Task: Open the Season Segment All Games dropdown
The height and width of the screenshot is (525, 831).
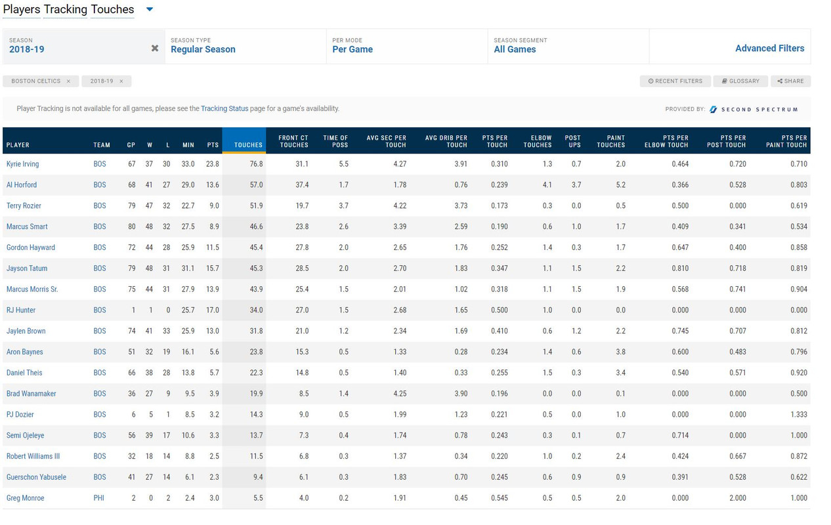Action: click(x=568, y=46)
